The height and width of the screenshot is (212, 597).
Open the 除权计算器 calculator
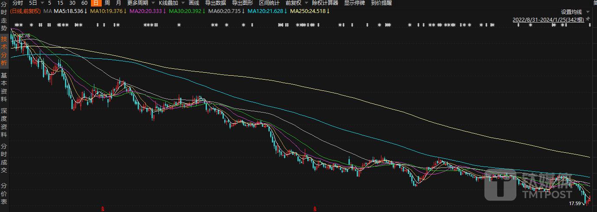325,3
